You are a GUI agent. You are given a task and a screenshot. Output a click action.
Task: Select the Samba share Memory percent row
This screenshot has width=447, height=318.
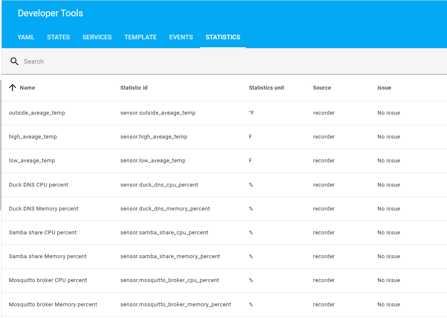(224, 256)
